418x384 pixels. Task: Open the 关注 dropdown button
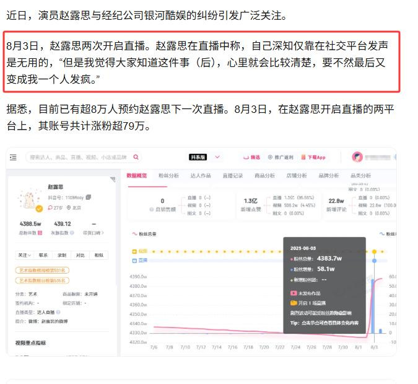(24, 255)
